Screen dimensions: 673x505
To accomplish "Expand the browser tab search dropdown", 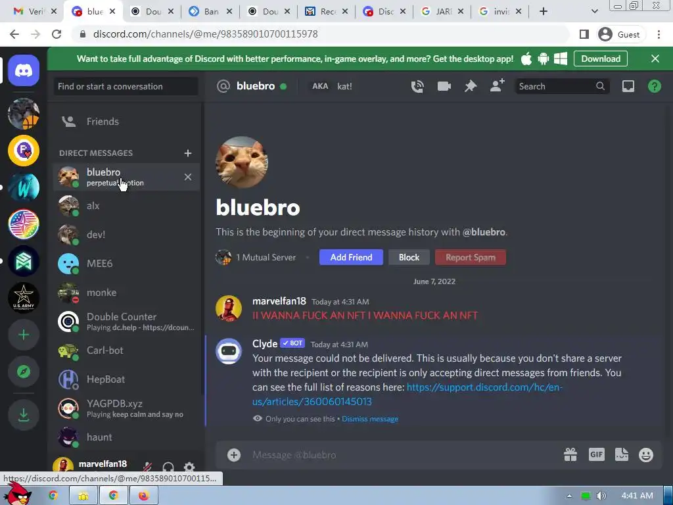I will coord(594,12).
